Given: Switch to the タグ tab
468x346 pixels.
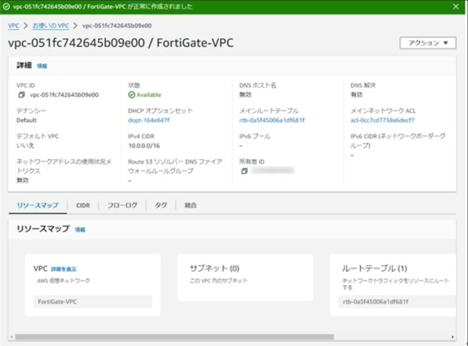Looking at the screenshot, I should (x=161, y=205).
